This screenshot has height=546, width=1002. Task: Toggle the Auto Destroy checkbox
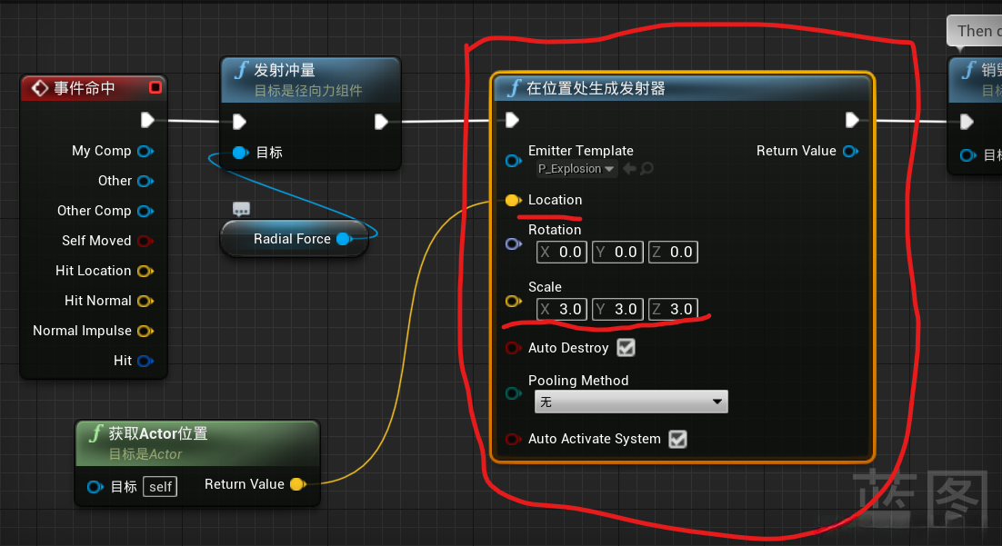tap(626, 348)
